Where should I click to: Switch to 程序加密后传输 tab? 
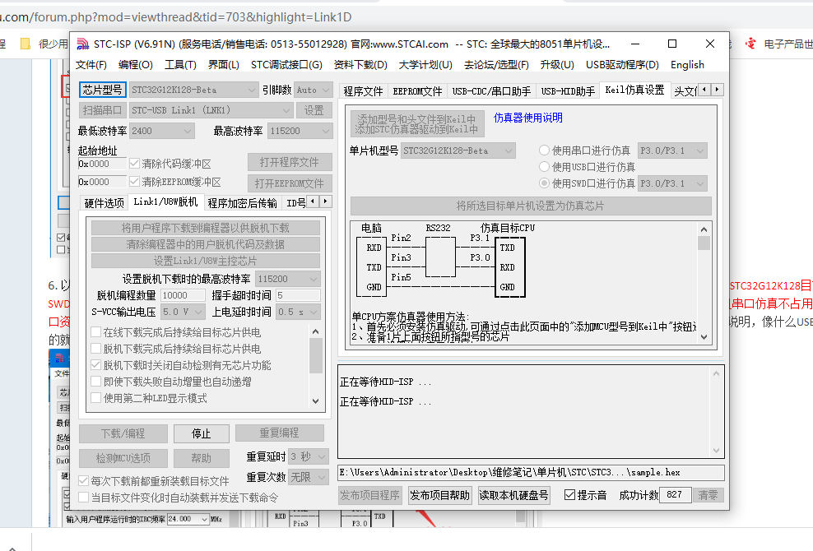point(243,203)
